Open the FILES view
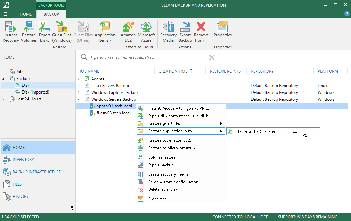Viewport: 351px width, 221px height. point(38,184)
